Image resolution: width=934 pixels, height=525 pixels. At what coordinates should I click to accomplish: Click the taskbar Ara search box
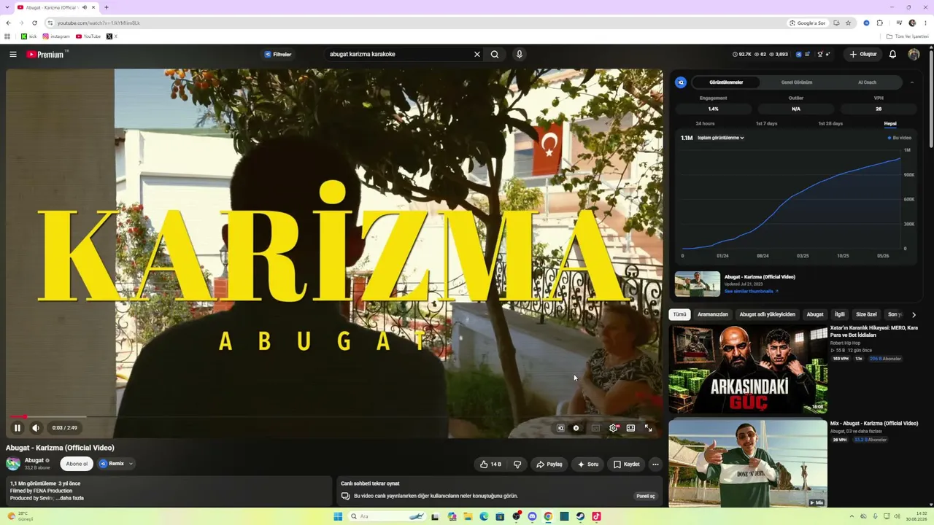388,516
